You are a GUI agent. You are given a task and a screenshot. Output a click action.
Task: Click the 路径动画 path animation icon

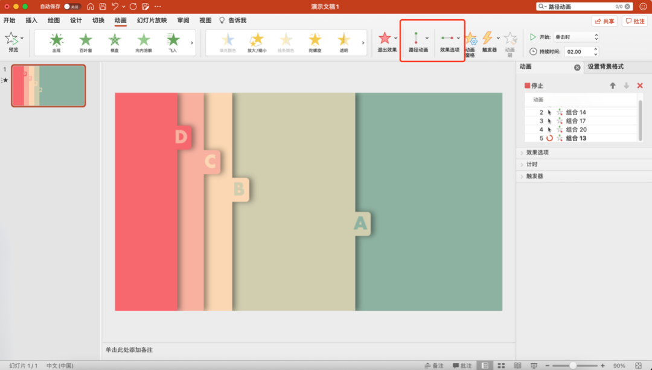pos(416,38)
